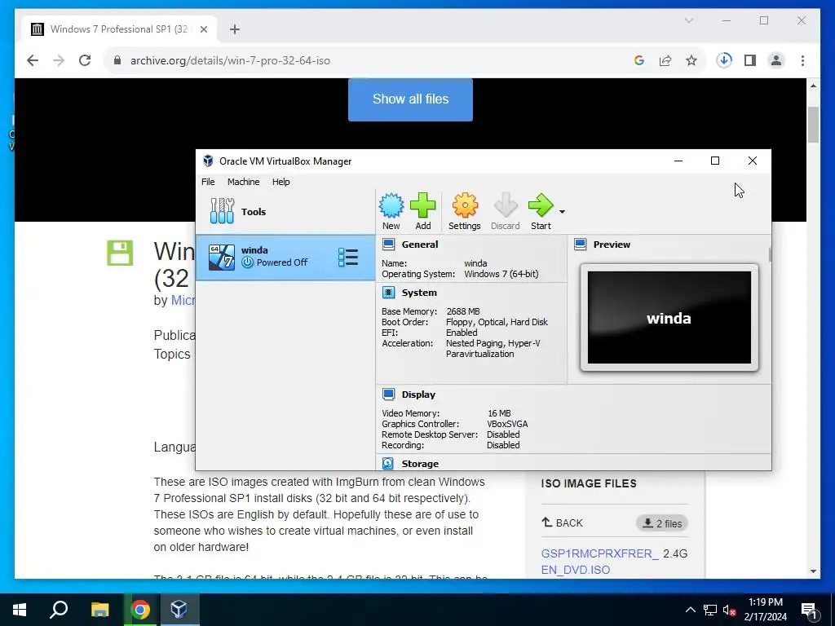Screen dimensions: 835x626
Task: Open Chrome downloads icon
Action: tap(724, 60)
